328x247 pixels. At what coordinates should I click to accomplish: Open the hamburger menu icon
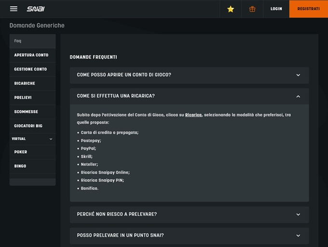coord(14,9)
